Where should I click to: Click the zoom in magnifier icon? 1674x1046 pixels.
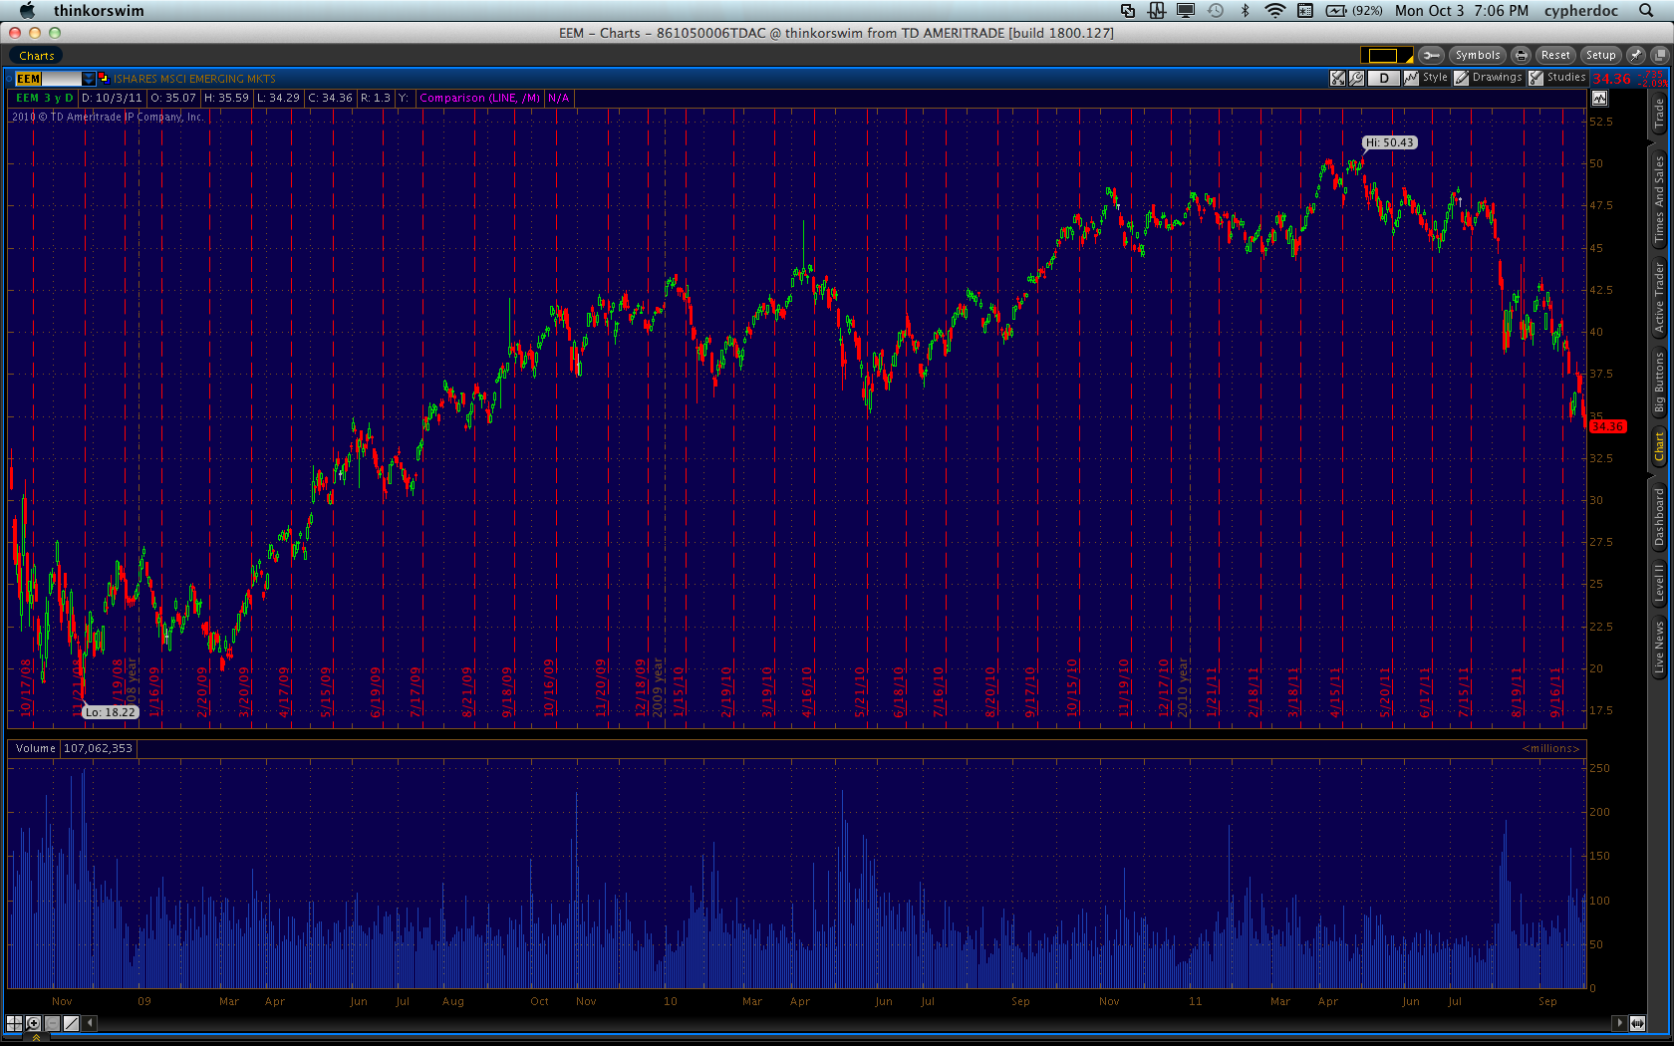[33, 1023]
